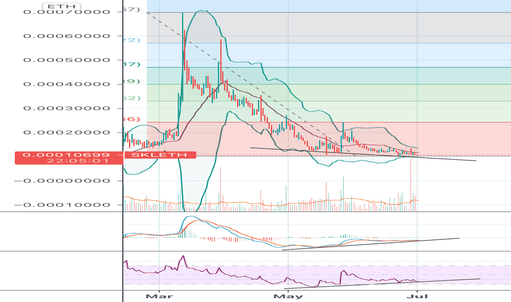Click the 0.00070000 price axis label
Screen dimensions: 511x302
tap(67, 12)
